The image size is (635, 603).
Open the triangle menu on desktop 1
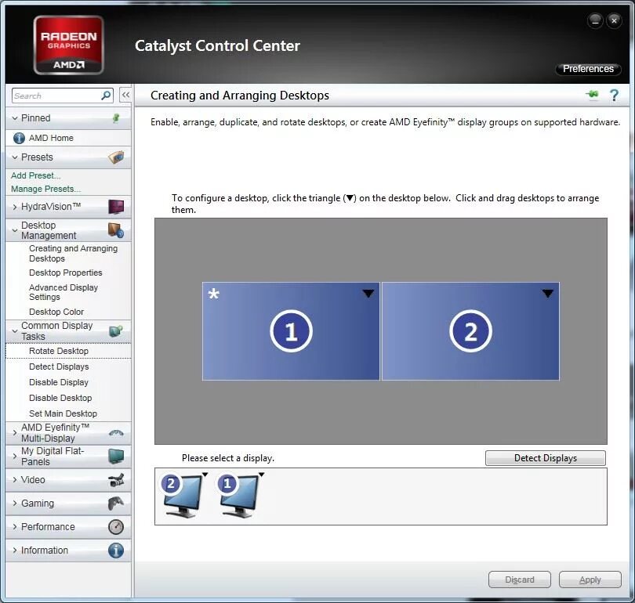click(x=368, y=294)
